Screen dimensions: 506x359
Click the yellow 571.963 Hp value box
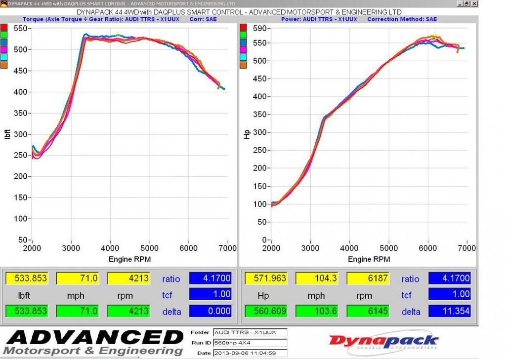(266, 279)
